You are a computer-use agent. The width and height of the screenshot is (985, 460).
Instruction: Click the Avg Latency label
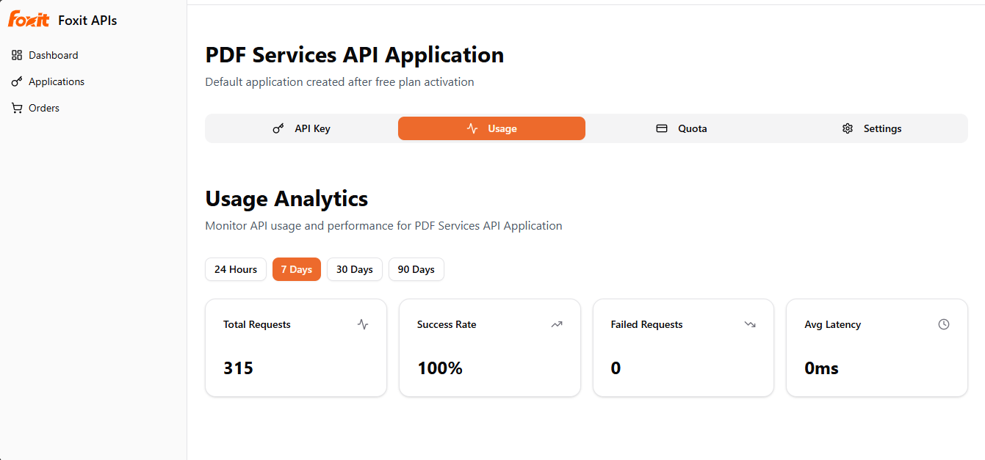(832, 324)
